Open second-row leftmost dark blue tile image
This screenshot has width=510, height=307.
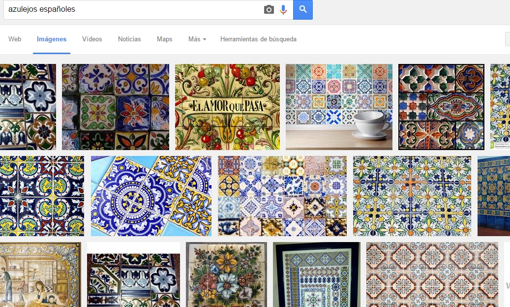[x=42, y=196]
